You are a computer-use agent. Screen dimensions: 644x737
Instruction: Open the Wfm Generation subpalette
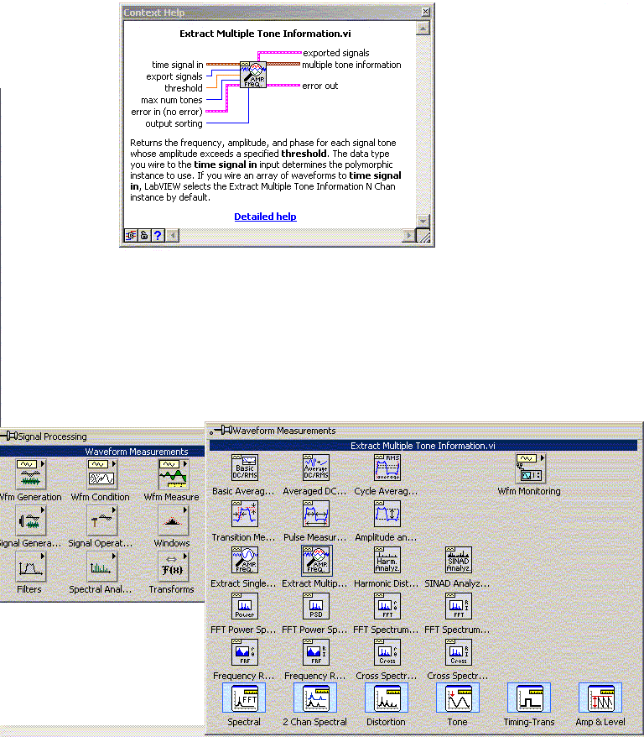click(x=30, y=473)
